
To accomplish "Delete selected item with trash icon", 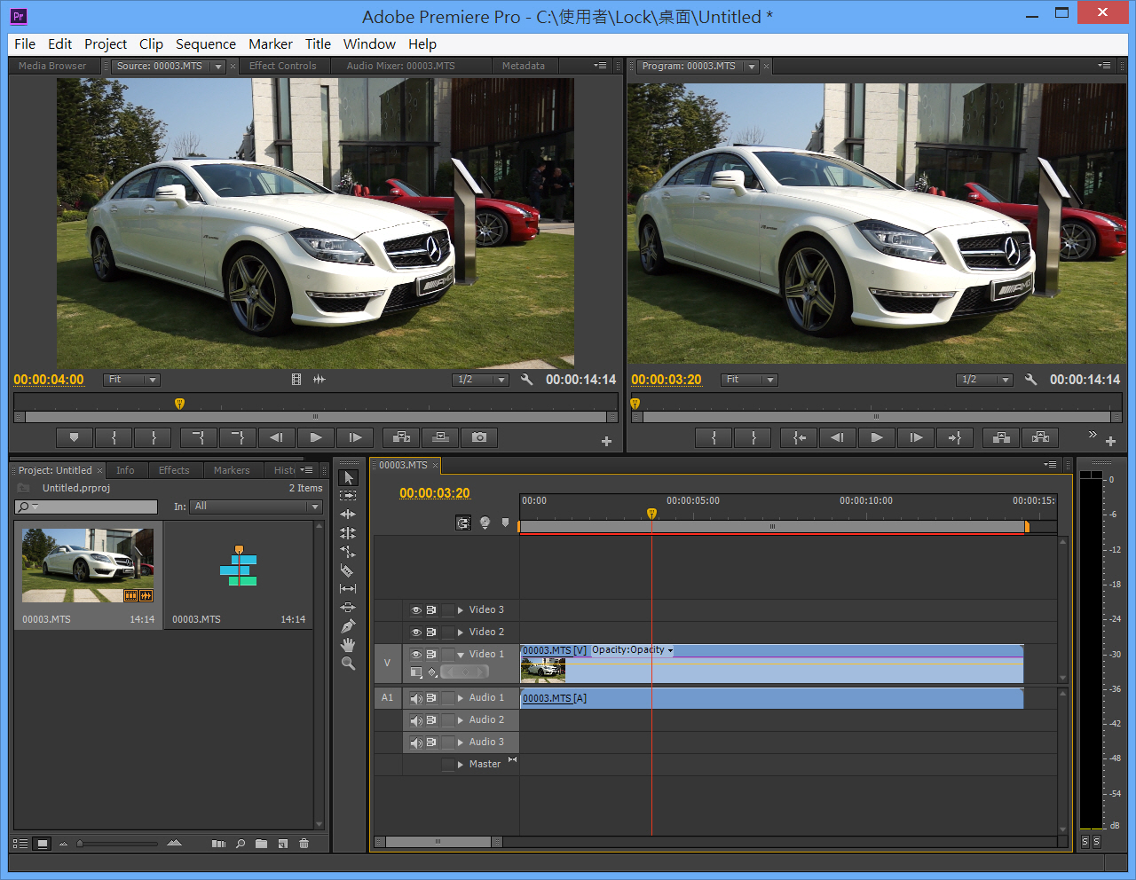I will (x=304, y=844).
